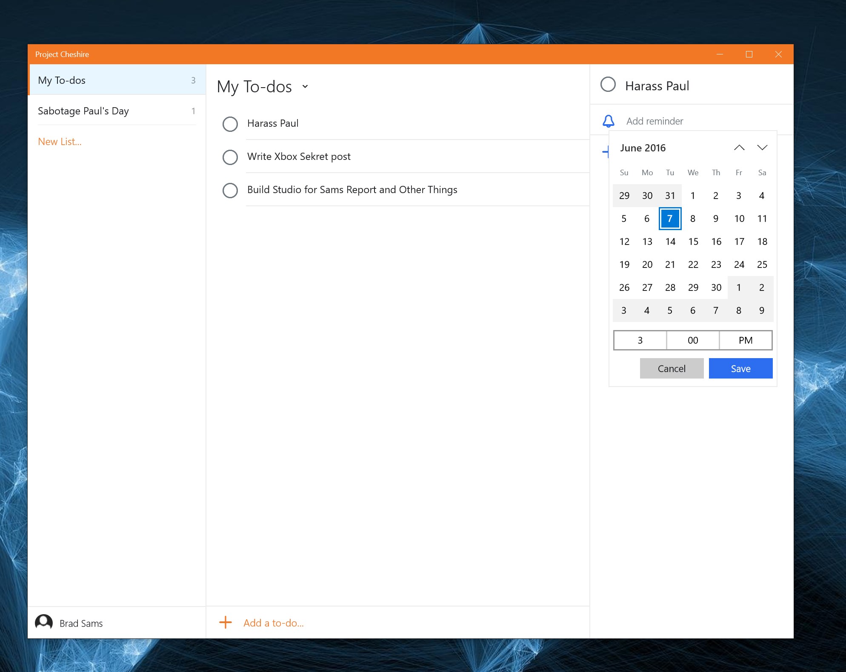The image size is (846, 672).
Task: Minimize the Project Cheshire window
Action: [x=720, y=54]
